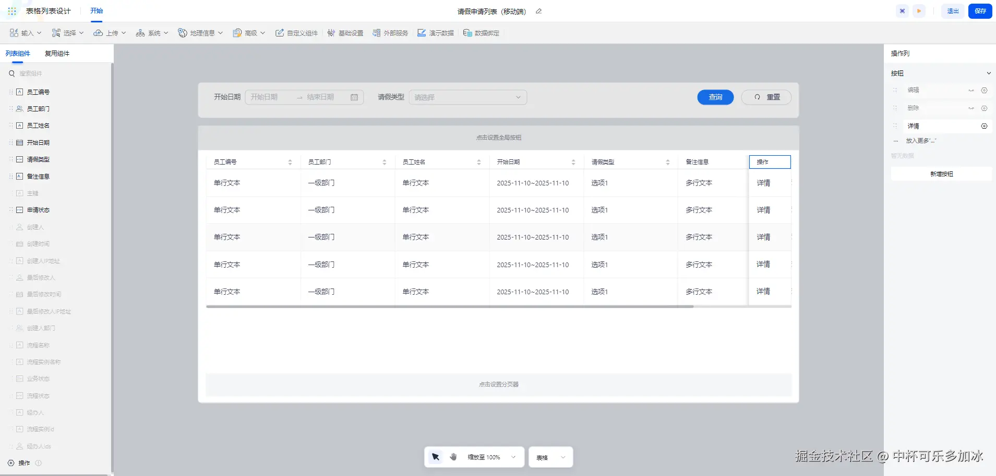Open the 请假类型 请选择 dropdown
Viewport: 996px width, 476px height.
(467, 97)
